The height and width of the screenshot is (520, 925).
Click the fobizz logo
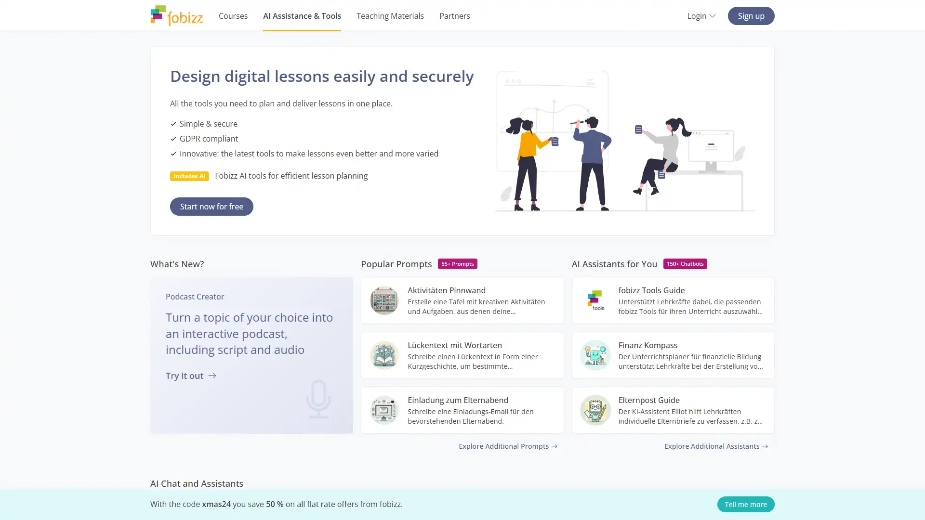click(x=176, y=15)
